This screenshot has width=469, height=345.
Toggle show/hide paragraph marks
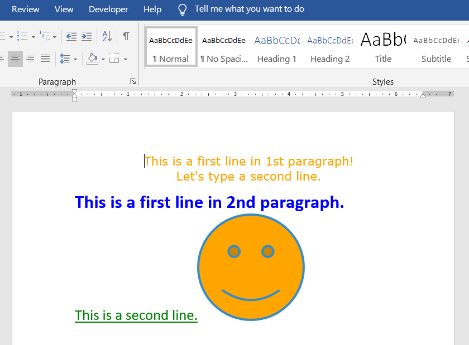click(x=126, y=36)
